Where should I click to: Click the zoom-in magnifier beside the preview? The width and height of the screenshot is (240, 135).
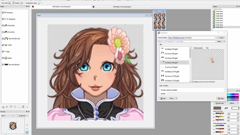point(27,125)
